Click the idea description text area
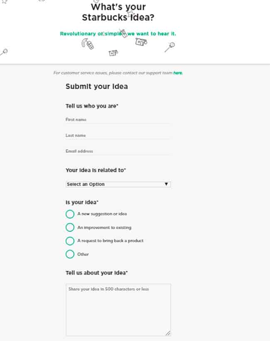Screen dimensions: 270x341 (x=118, y=310)
